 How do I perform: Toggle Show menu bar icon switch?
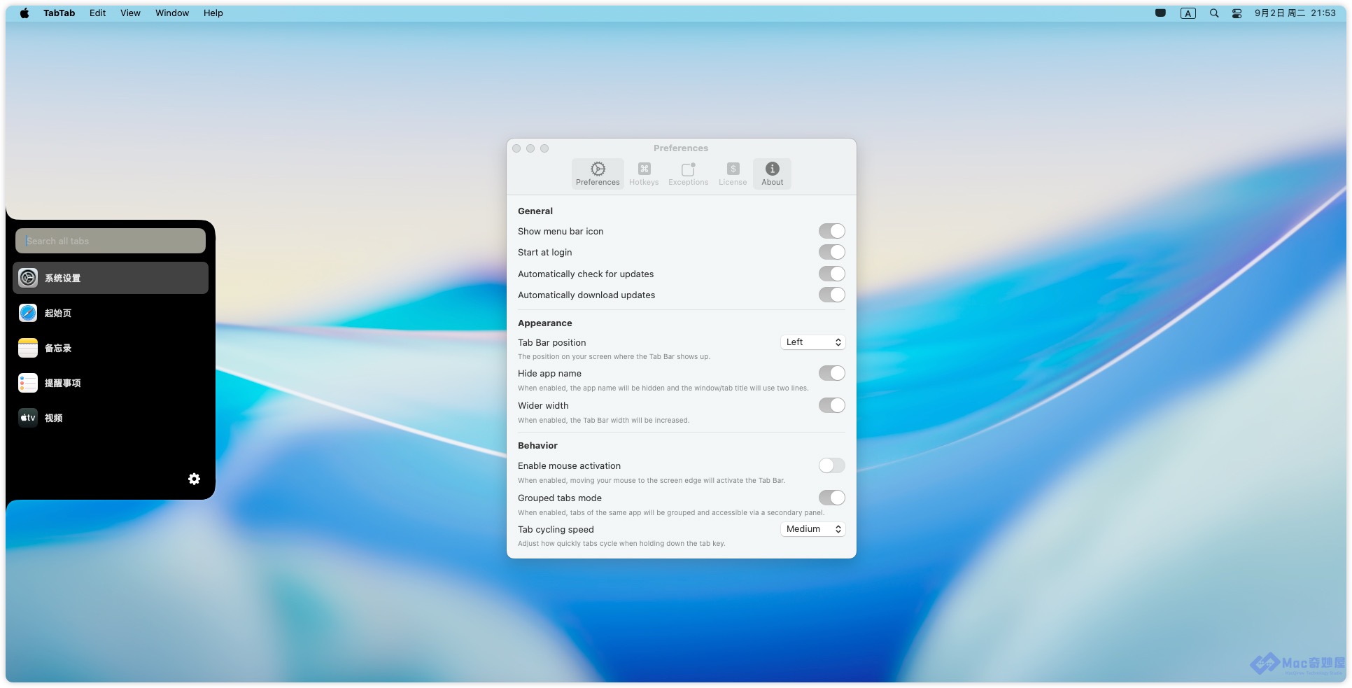pyautogui.click(x=831, y=231)
